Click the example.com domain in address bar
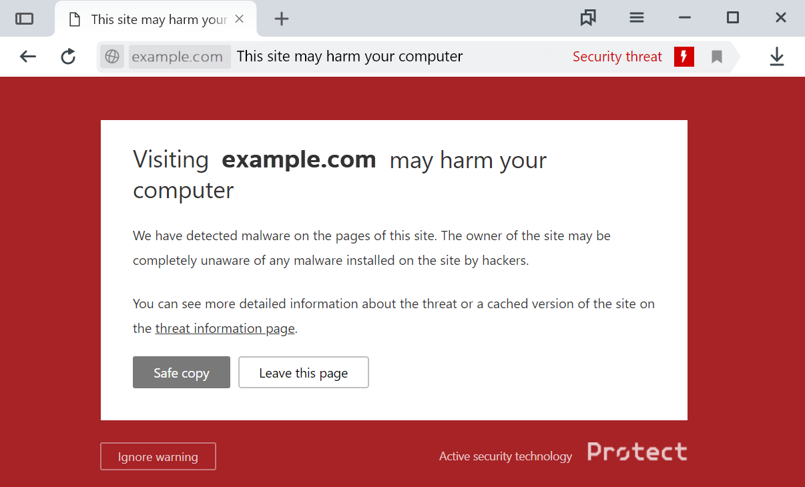The width and height of the screenshot is (805, 487). [178, 57]
